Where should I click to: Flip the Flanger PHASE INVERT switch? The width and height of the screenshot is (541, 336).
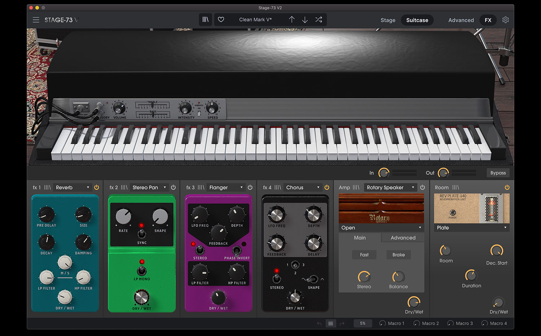coord(237,251)
